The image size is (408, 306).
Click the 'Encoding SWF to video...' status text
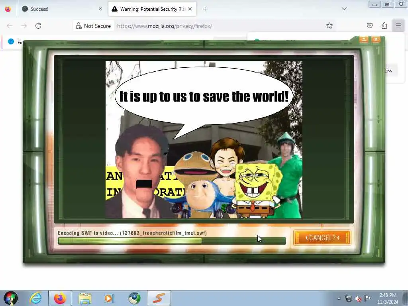click(132, 233)
